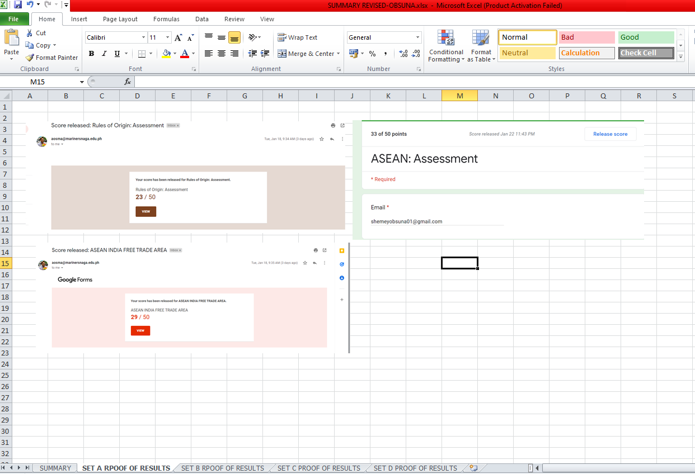Switch to the Review tab
This screenshot has height=474, width=695.
click(234, 19)
